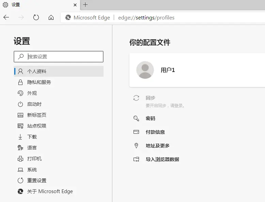The width and height of the screenshot is (265, 202).
Task: Open the 同步 sync option
Action: (151, 98)
